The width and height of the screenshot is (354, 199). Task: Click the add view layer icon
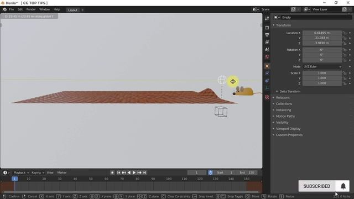point(345,9)
